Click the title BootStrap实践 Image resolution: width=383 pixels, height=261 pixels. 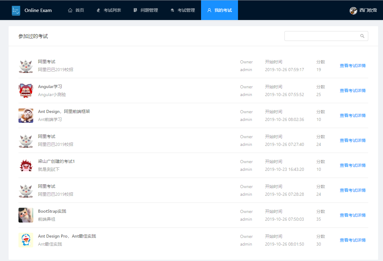pyautogui.click(x=52, y=211)
